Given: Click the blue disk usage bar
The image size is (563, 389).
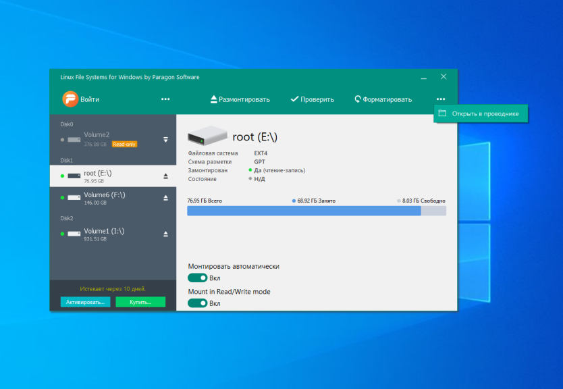Looking at the screenshot, I should (304, 211).
